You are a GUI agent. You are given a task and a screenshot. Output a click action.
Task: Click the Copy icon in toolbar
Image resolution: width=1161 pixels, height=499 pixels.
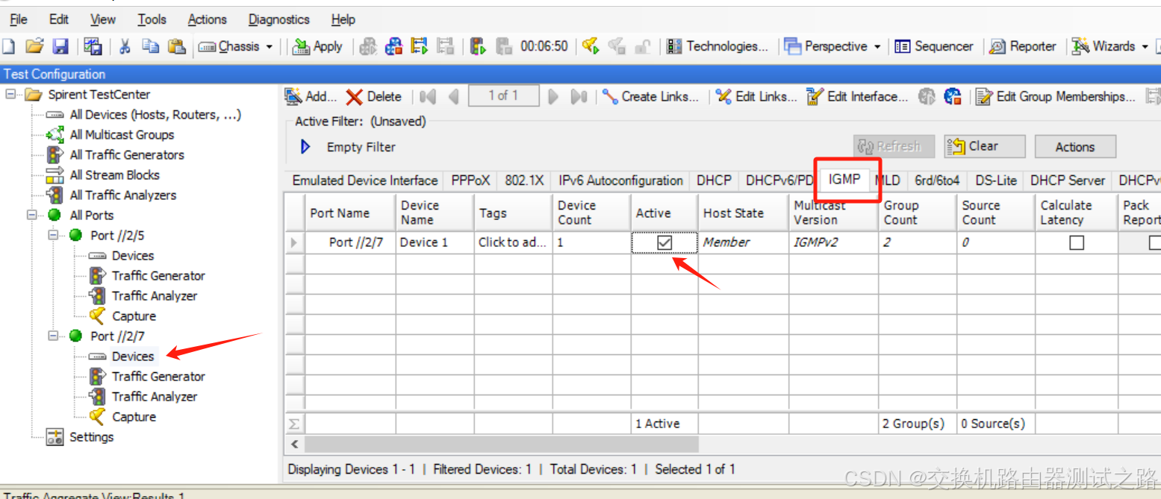[x=151, y=46]
